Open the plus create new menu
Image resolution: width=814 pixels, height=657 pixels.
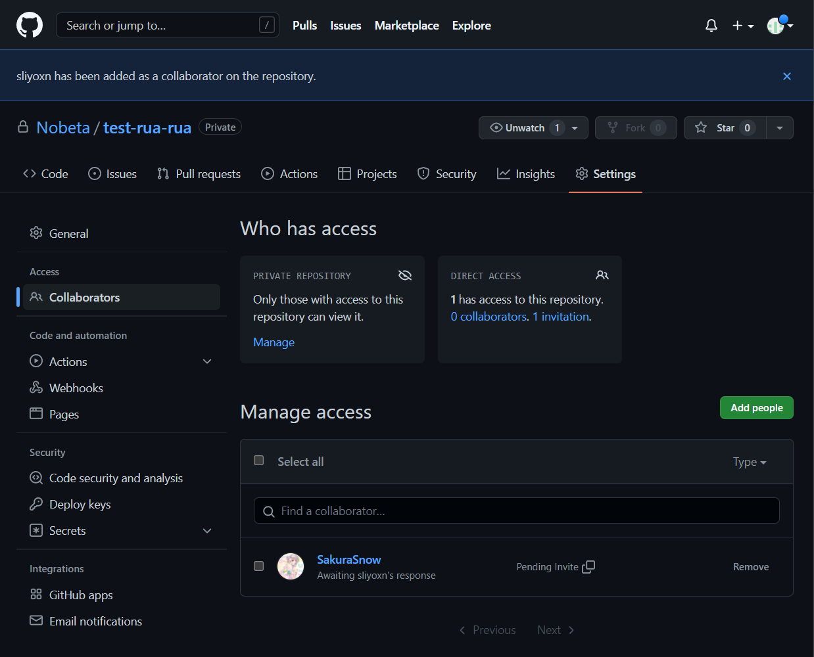[x=742, y=26]
